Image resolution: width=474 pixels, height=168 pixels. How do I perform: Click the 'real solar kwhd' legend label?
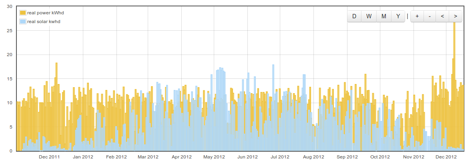pyautogui.click(x=44, y=21)
